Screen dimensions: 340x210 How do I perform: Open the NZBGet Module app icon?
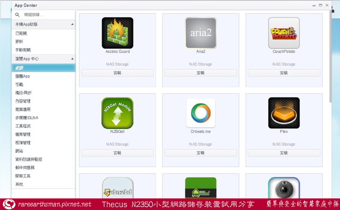(117, 113)
